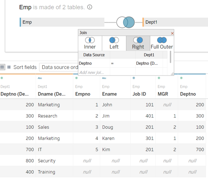Click Job ID value 401
The image size is (208, 179).
(149, 116)
